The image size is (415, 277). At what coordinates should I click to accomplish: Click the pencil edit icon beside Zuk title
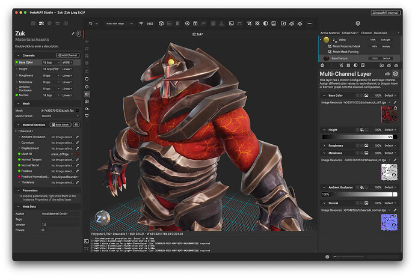point(73,34)
